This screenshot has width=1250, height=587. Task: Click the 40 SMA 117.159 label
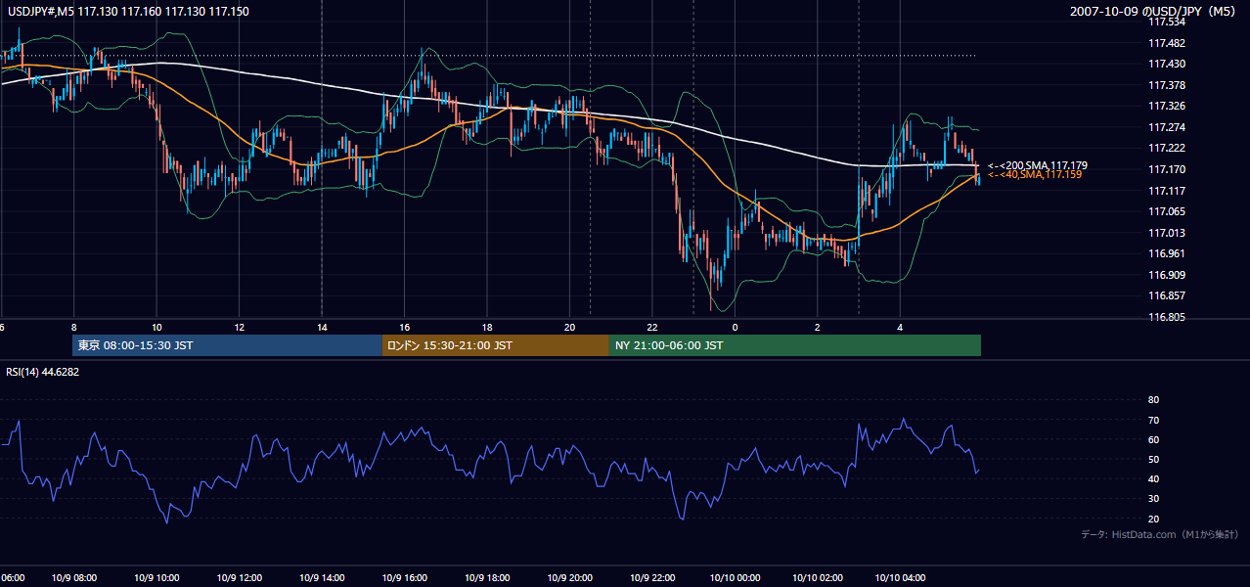pos(1035,175)
